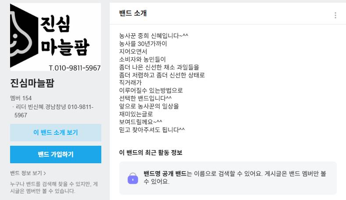Click the chevron next to 밴드 정보 보기
Screen dimensions: 346x200
[x=45, y=173]
